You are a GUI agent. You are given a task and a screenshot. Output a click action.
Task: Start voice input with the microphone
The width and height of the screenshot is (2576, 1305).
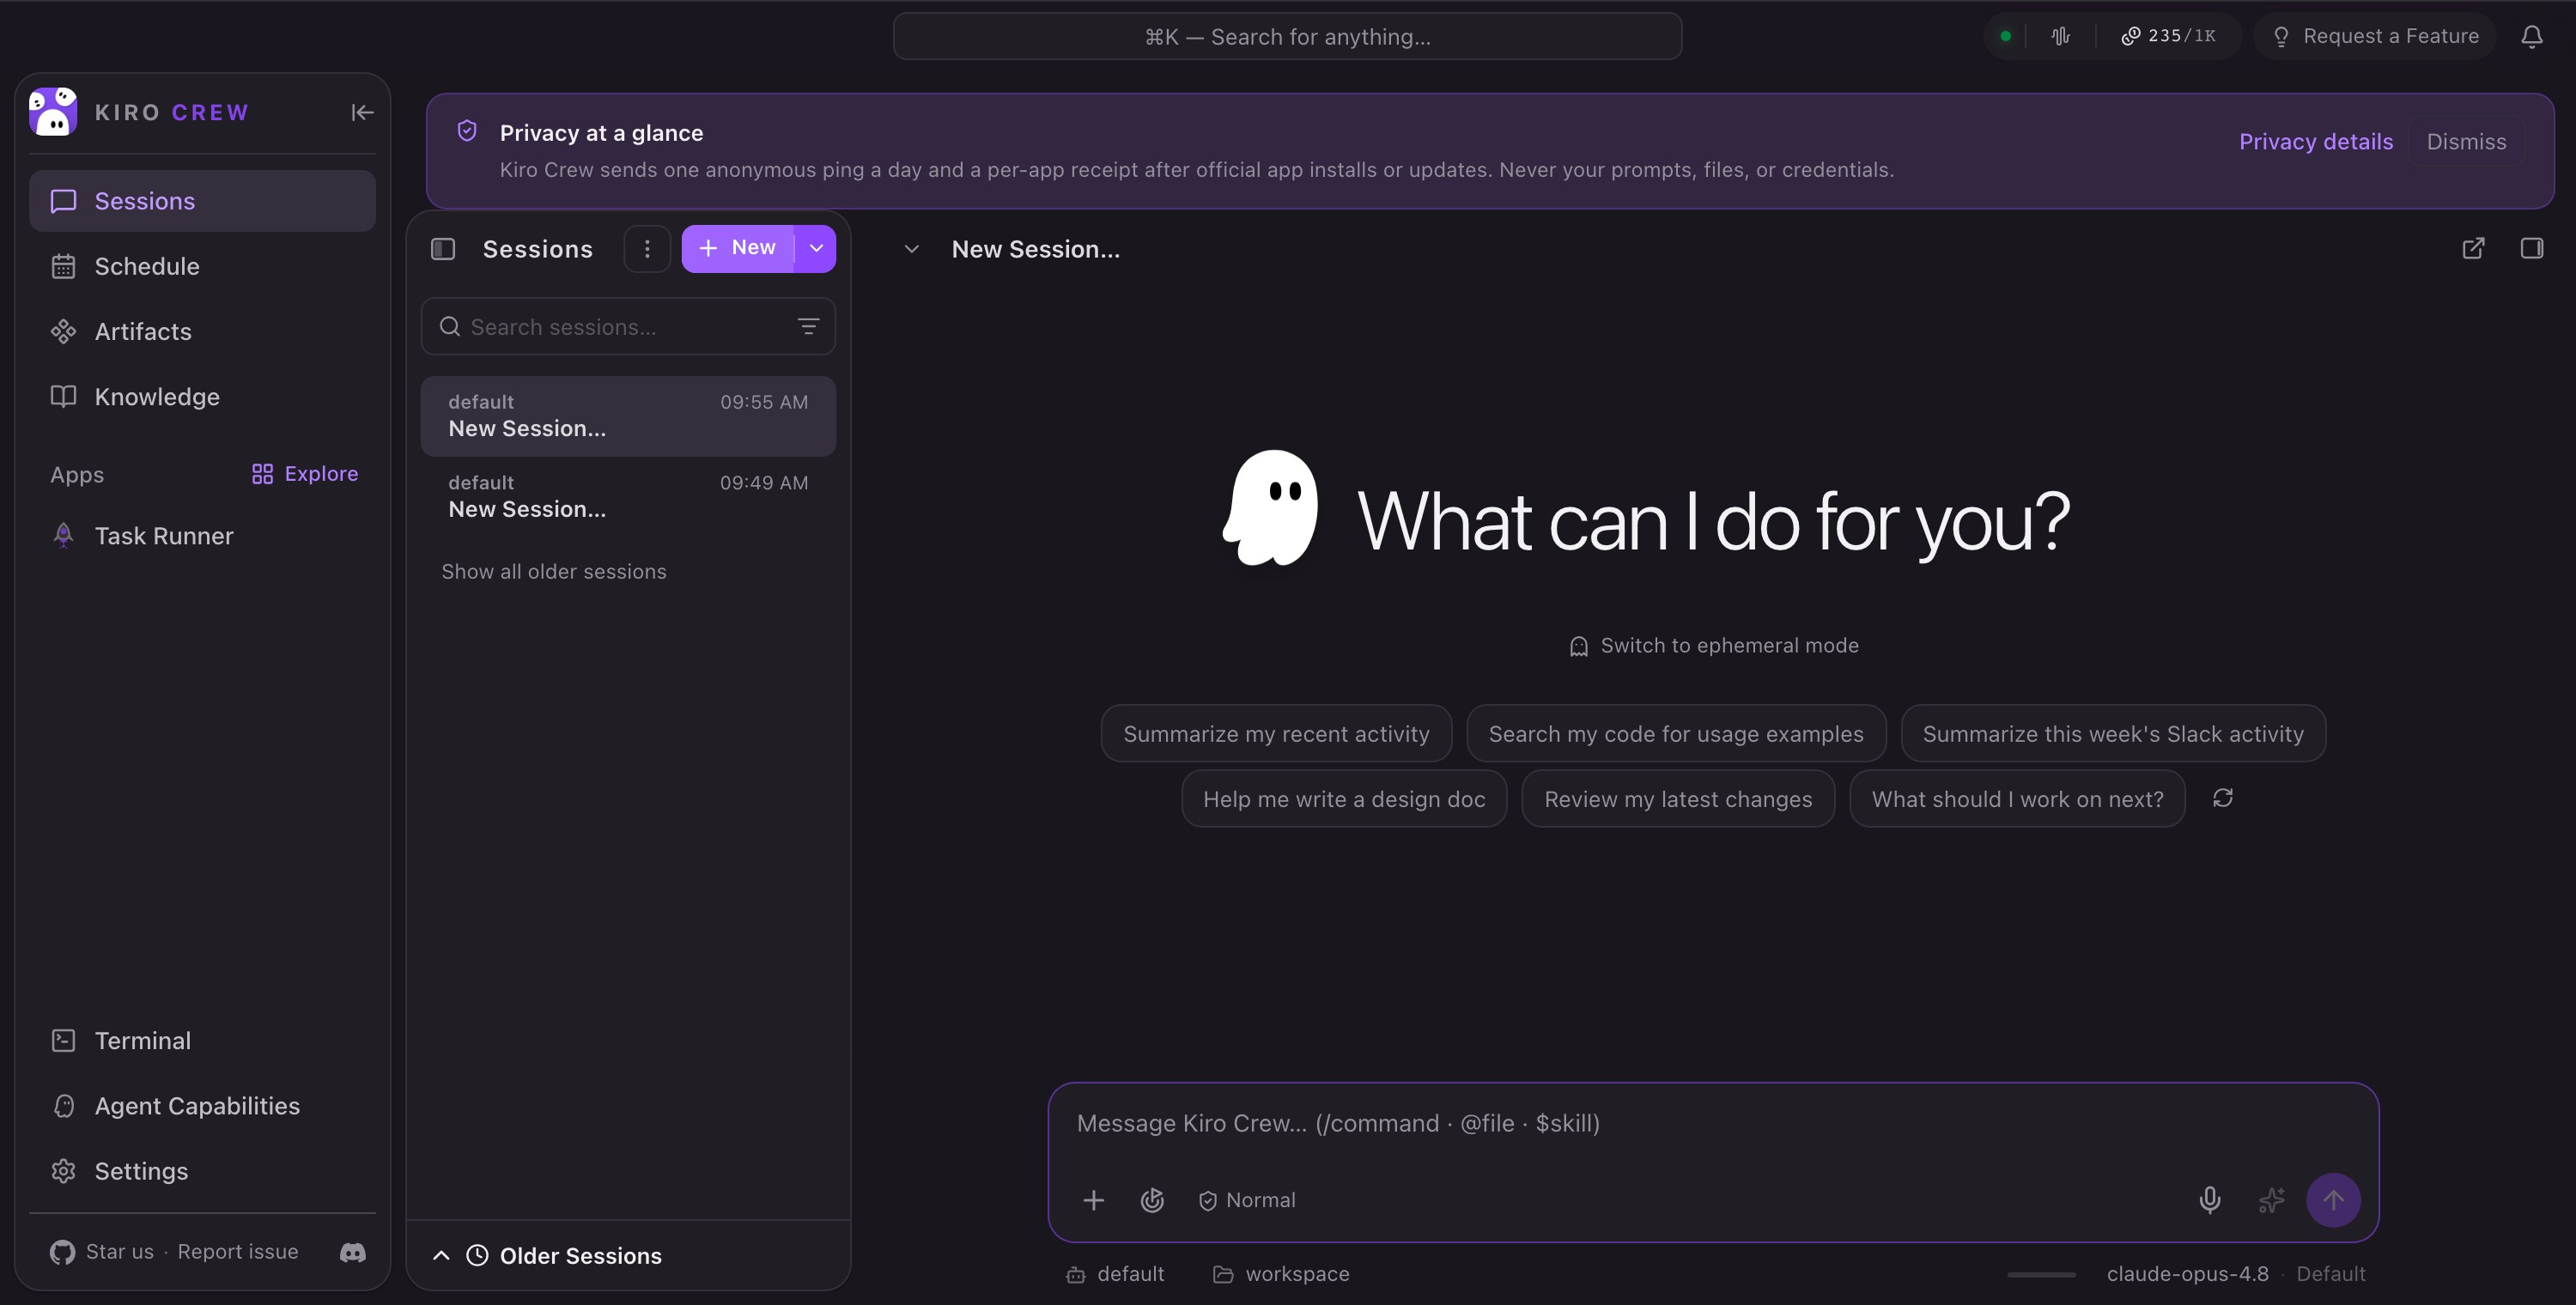click(2210, 1199)
